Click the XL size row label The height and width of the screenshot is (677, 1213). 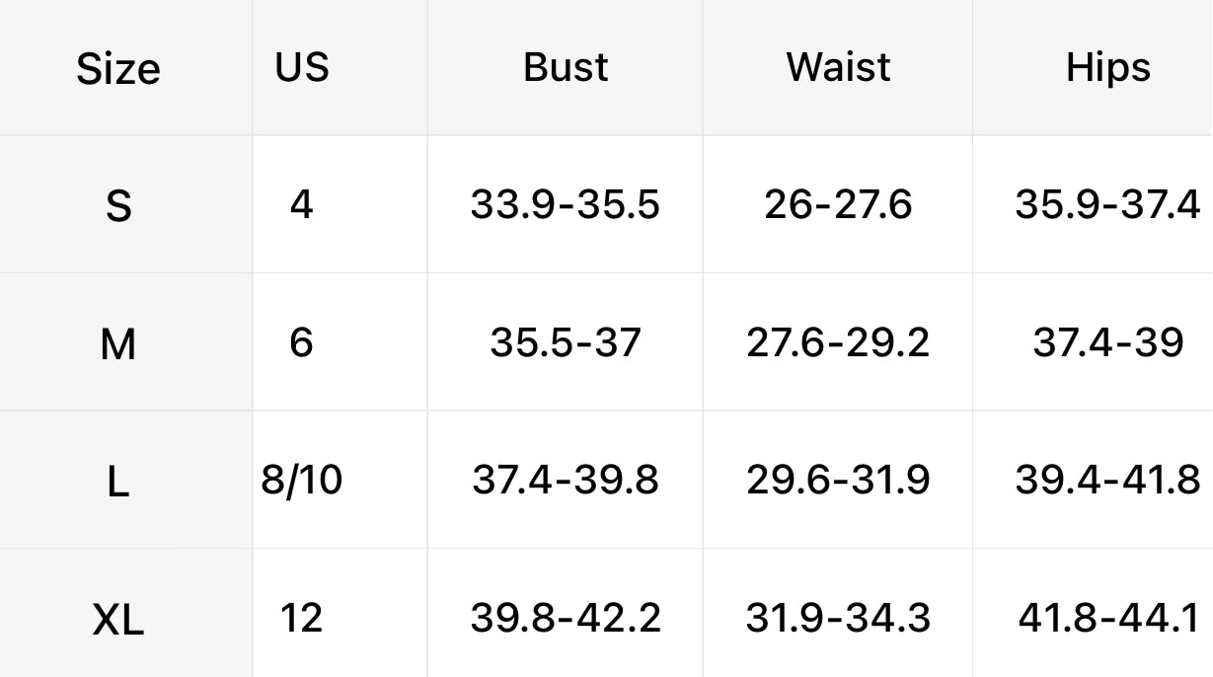pos(118,621)
